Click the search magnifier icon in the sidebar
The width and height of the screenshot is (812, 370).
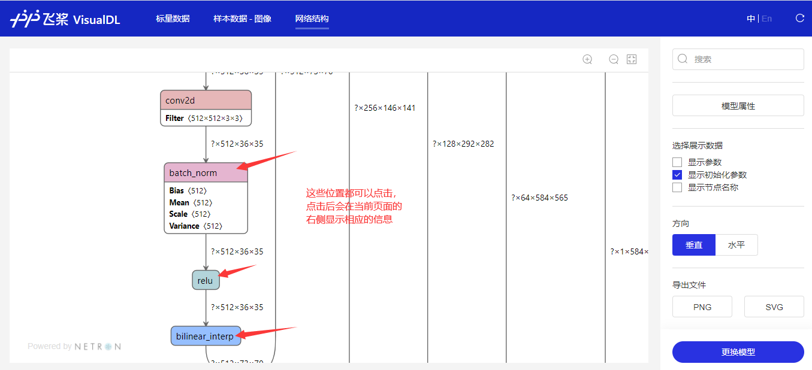coord(683,59)
